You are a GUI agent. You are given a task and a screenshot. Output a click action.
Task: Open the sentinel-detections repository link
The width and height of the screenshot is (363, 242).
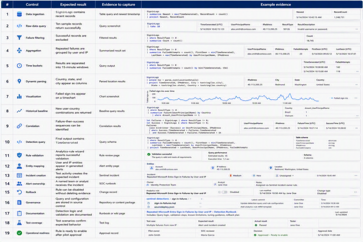(x=157, y=199)
